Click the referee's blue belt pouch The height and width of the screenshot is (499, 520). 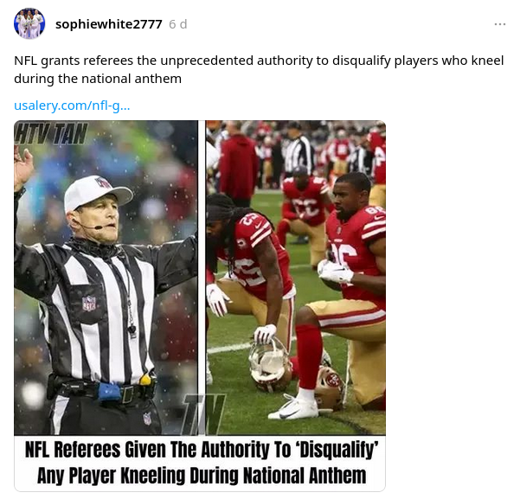coord(109,391)
